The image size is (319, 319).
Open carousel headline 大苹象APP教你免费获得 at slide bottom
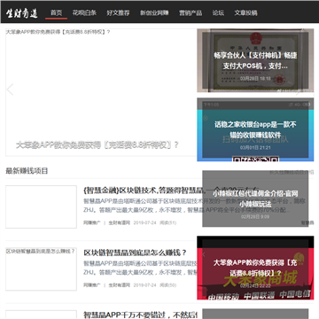(x=97, y=145)
